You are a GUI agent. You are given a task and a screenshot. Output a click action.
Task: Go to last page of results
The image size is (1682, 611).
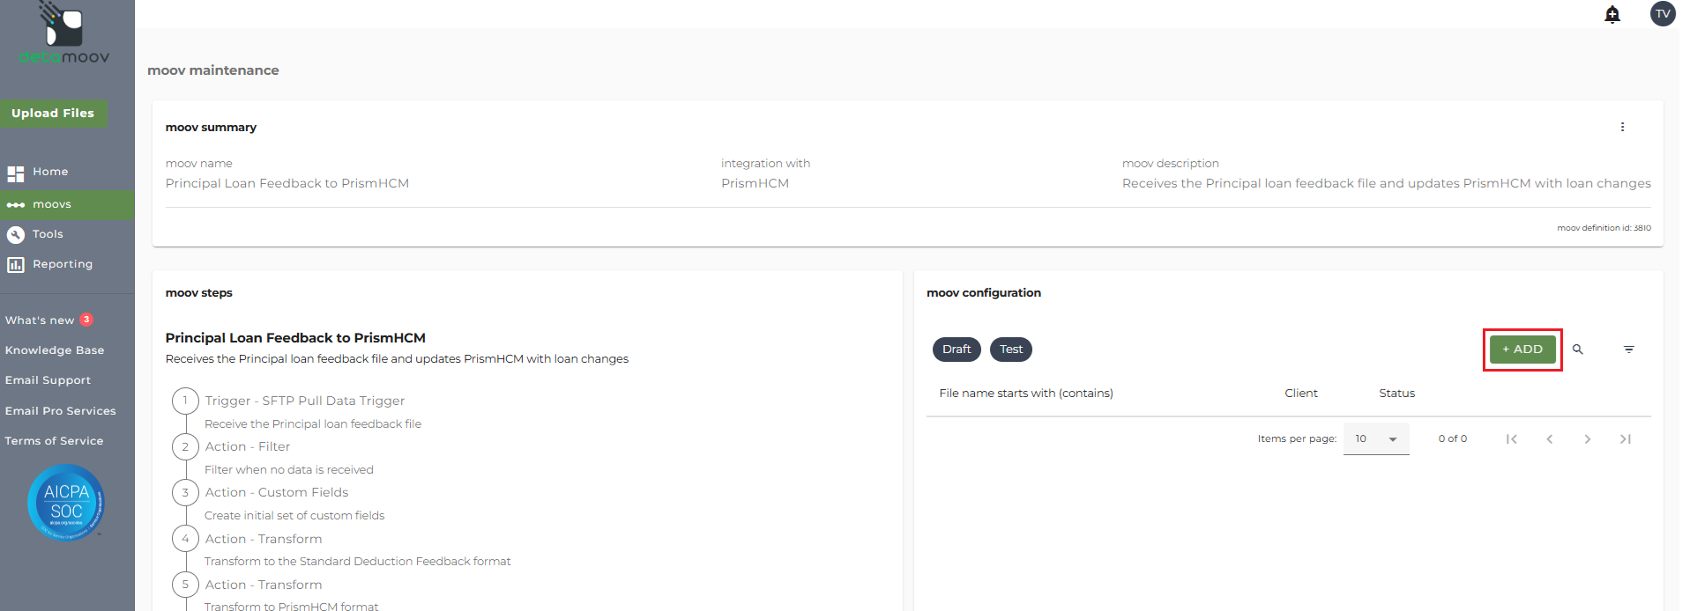pyautogui.click(x=1626, y=439)
